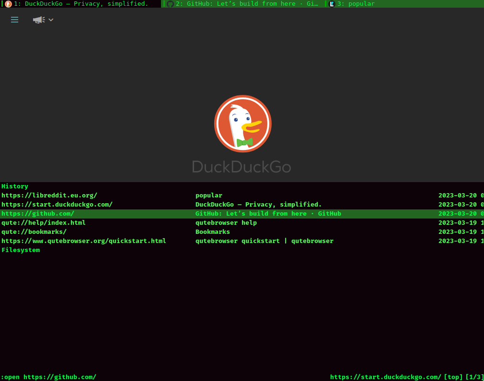Screen dimensions: 484x381
Task: Expand the chevron beside the megaphone icon
Action: pos(51,20)
